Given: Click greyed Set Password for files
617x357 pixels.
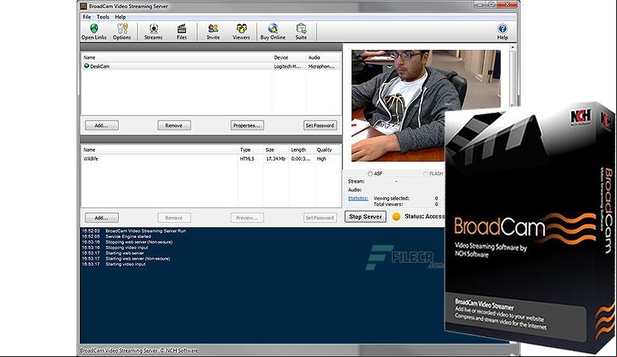Looking at the screenshot, I should 320,218.
